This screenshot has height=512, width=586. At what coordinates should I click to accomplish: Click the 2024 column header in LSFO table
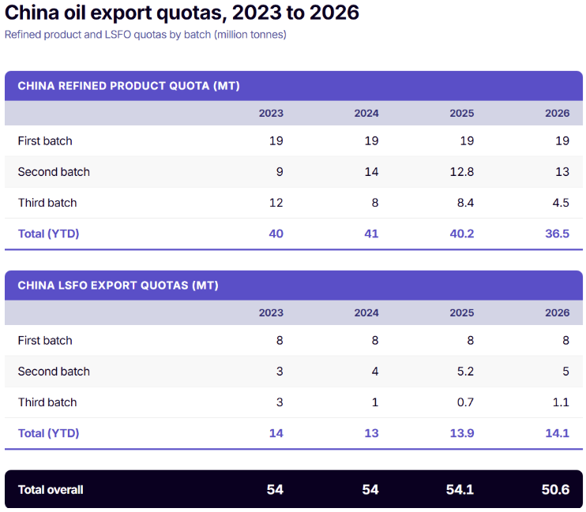click(366, 312)
